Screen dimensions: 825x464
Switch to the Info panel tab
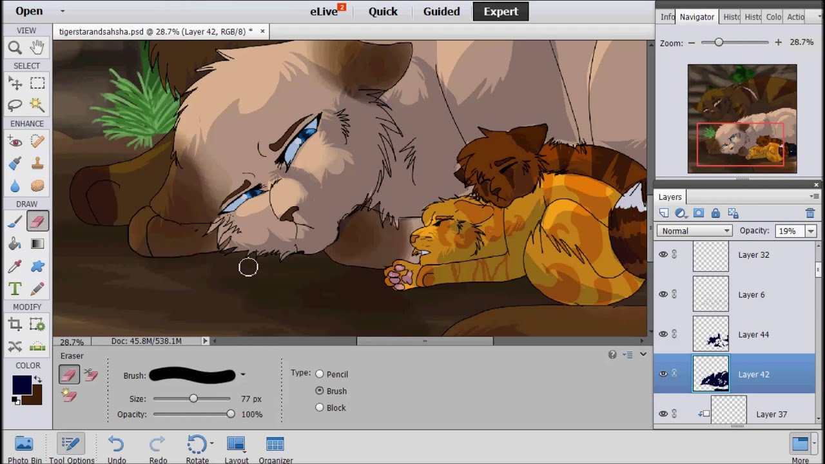[x=667, y=17]
